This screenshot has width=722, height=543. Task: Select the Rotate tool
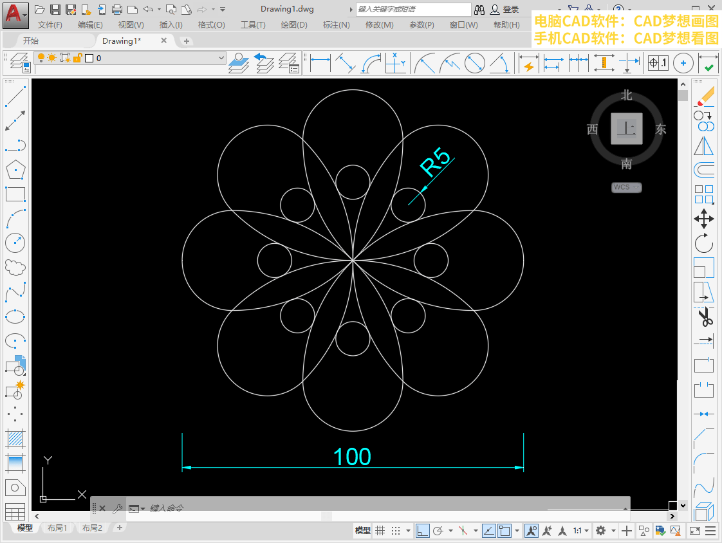point(704,243)
